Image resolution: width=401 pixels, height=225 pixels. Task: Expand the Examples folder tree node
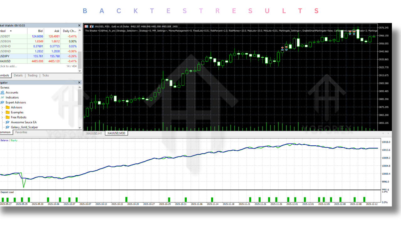click(2, 112)
